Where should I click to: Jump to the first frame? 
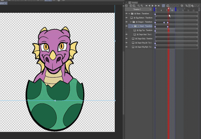(146, 6)
